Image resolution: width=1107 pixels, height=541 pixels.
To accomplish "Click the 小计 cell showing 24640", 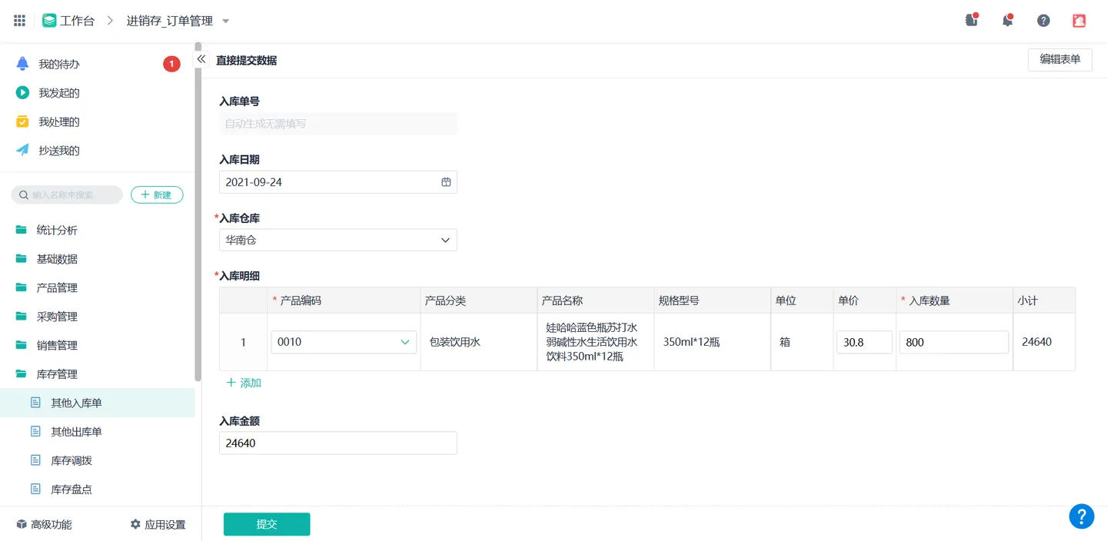I will [1044, 342].
